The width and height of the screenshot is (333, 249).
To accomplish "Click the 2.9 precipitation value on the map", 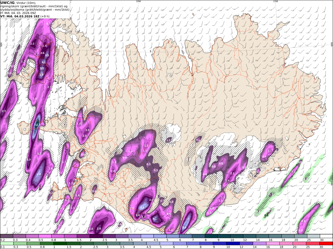I will coord(4,111).
